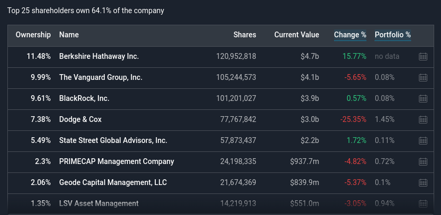Click the $3.0b current value
Viewport: 441px width, 215px height.
tap(309, 120)
